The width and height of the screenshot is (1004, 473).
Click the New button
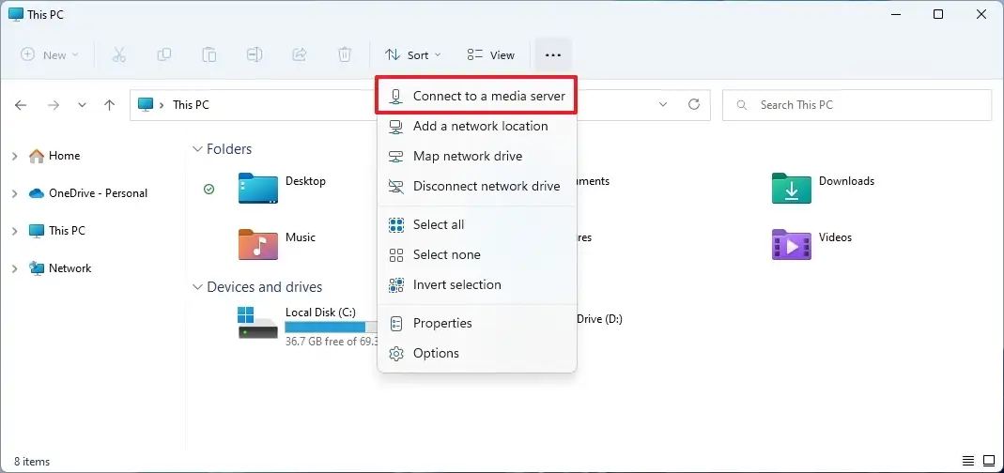point(50,55)
